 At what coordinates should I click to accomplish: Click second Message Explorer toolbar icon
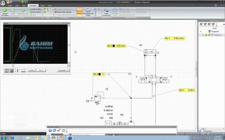click(x=54, y=130)
